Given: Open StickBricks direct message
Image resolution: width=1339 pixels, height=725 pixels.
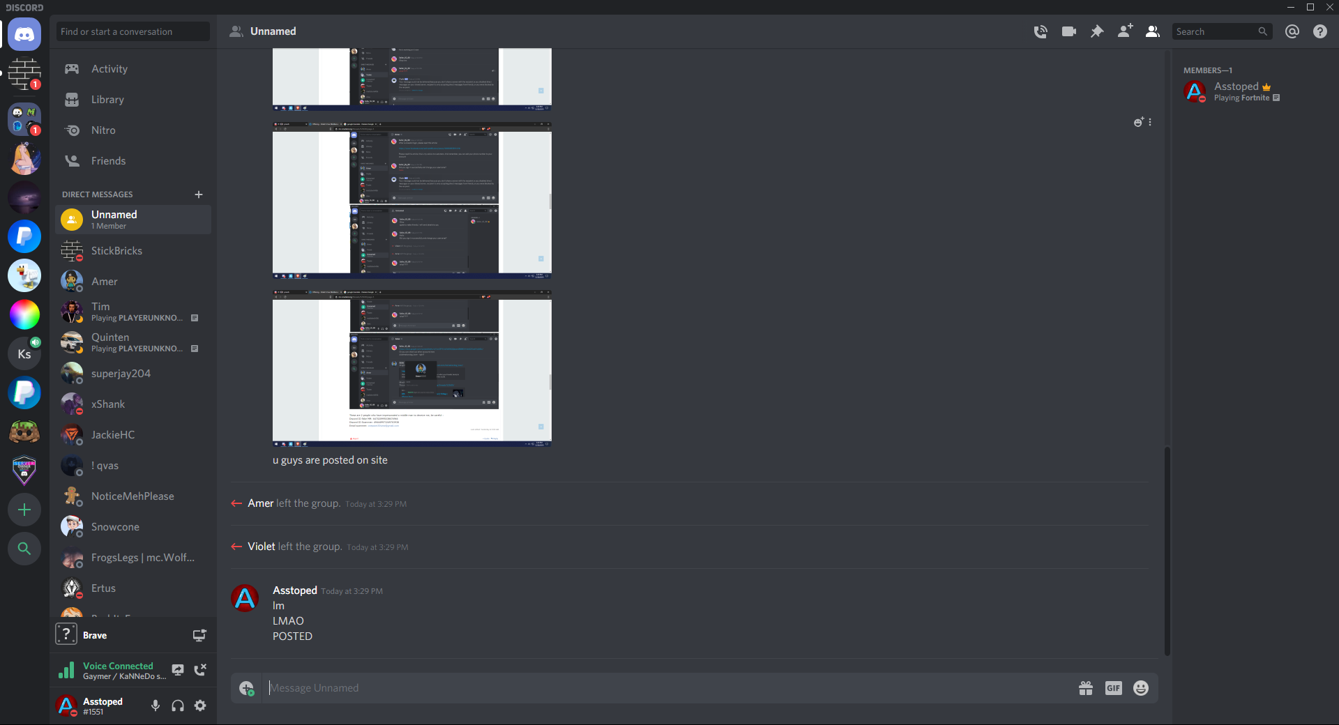Looking at the screenshot, I should 116,251.
